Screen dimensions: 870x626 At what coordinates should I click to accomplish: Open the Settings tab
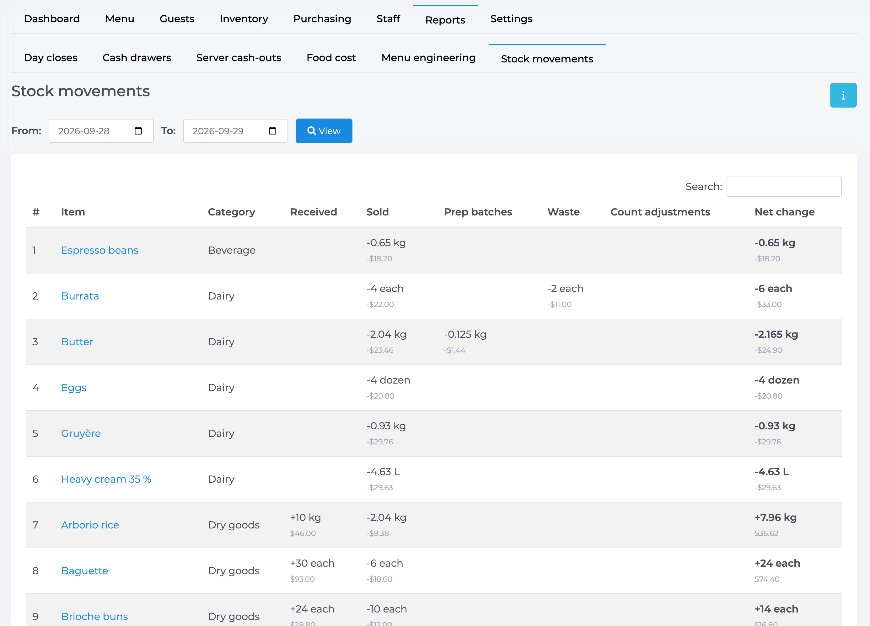pos(511,19)
